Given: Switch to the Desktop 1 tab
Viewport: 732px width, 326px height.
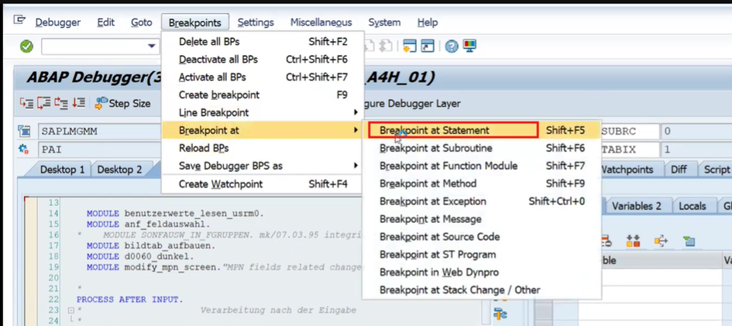Looking at the screenshot, I should [62, 170].
